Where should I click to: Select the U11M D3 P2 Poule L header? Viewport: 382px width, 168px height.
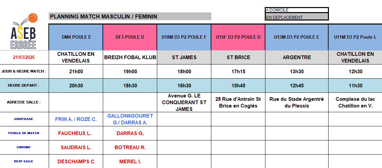[355, 37]
